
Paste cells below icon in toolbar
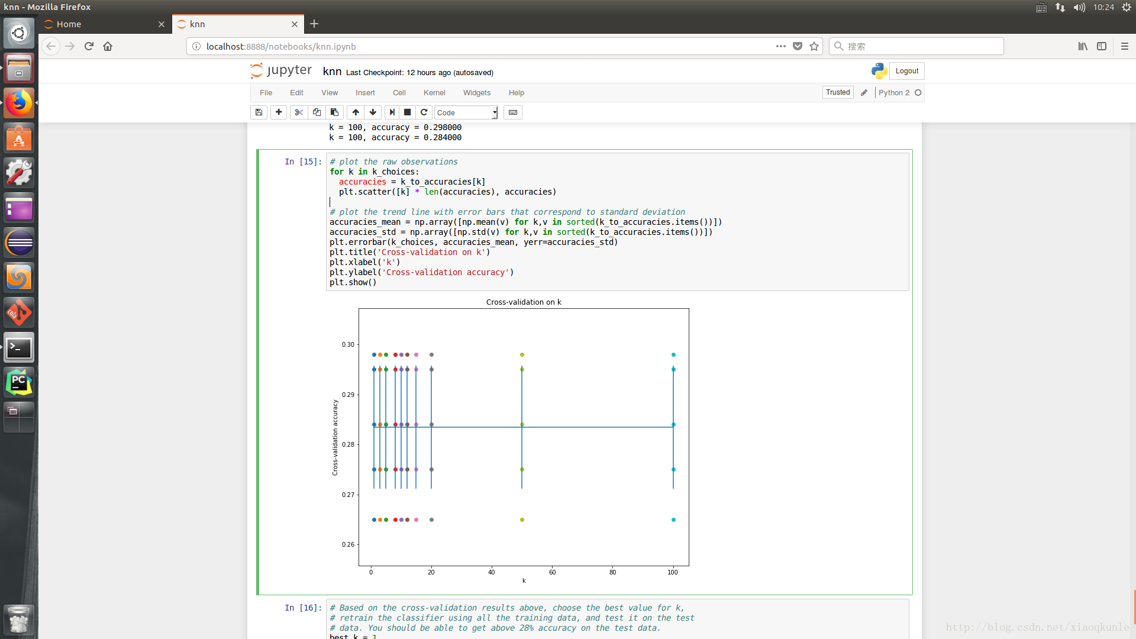(334, 112)
